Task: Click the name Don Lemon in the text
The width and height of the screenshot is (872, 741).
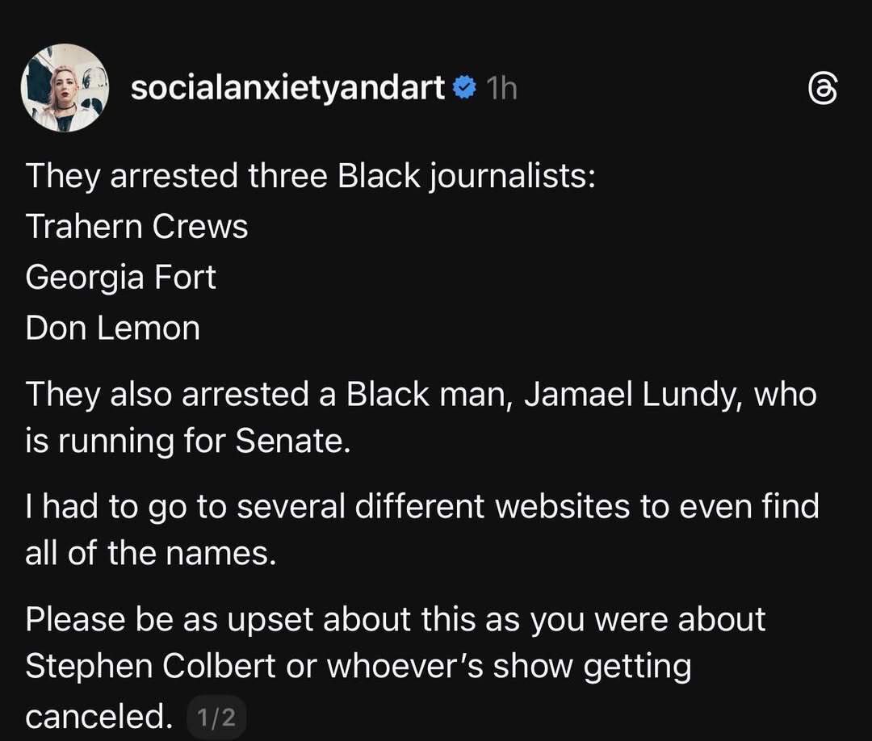Action: tap(112, 328)
